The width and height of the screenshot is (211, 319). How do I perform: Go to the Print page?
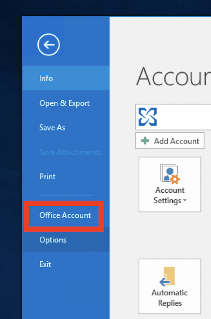click(x=47, y=177)
